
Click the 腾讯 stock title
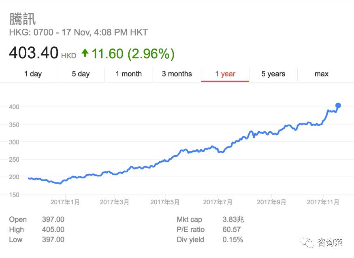(23, 19)
